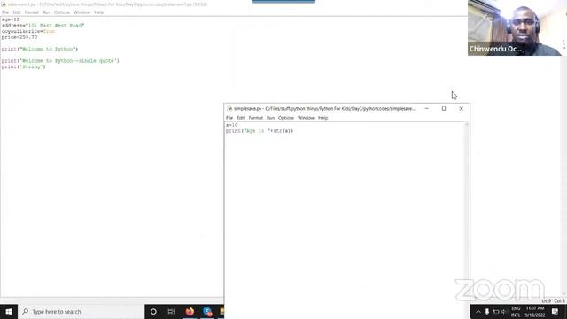Open File Explorer from the taskbar
Screen dimensions: 567x319
(x=221, y=311)
